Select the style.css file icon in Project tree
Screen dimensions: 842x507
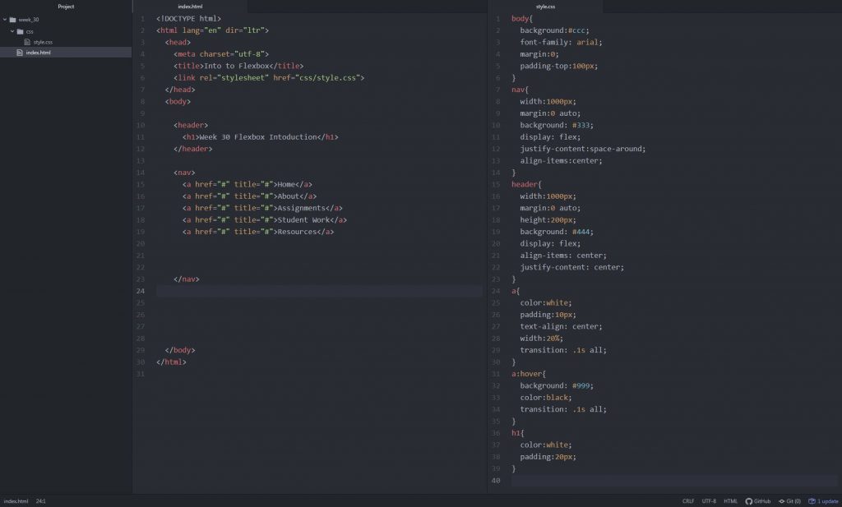coord(27,42)
